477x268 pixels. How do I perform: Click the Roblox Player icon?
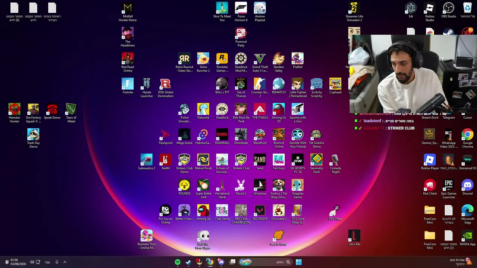(x=430, y=162)
